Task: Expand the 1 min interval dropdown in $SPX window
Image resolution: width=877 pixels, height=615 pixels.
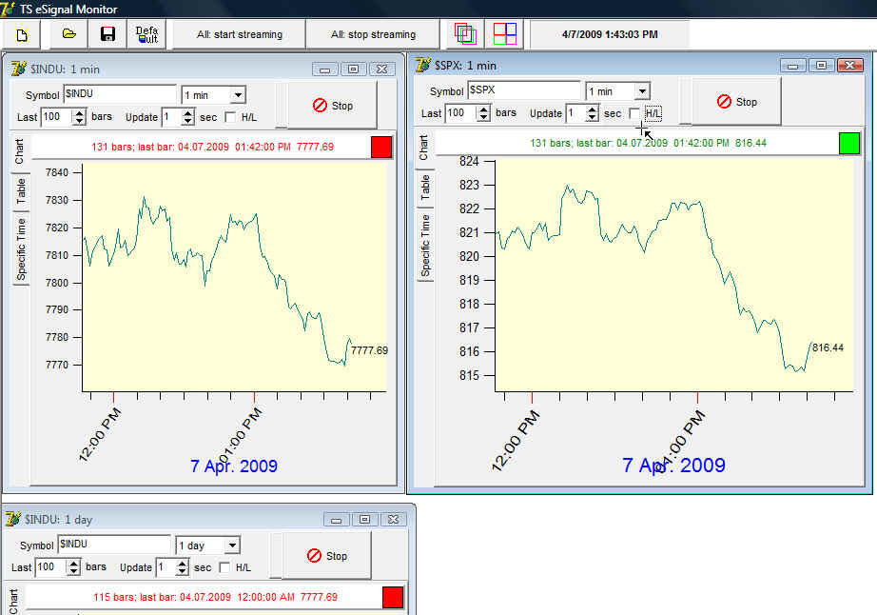Action: tap(642, 91)
